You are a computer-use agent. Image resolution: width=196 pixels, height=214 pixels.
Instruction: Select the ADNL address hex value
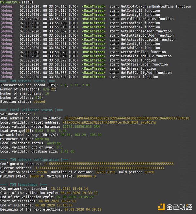[x=127, y=118]
